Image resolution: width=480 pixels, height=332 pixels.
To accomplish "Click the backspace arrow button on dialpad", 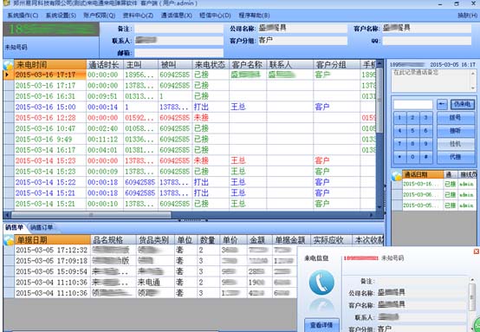I will click(442, 104).
